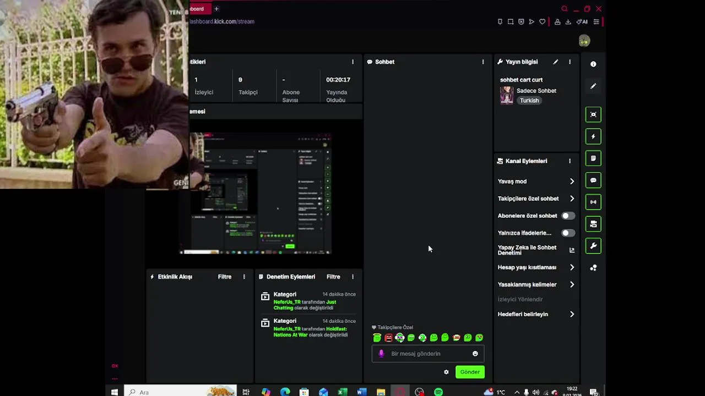Click the broadcast signal sidebar icon

[593, 202]
